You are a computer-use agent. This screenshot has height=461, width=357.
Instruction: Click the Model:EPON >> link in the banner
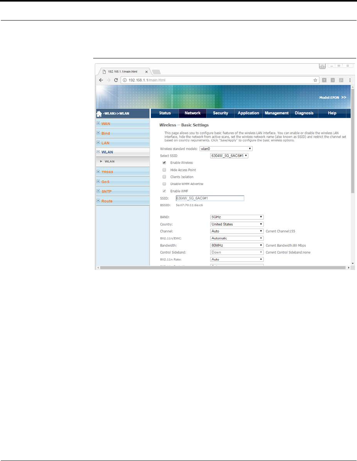coord(333,97)
